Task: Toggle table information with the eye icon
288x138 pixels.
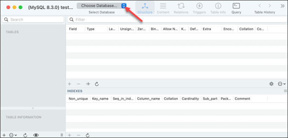Action: click(x=36, y=135)
